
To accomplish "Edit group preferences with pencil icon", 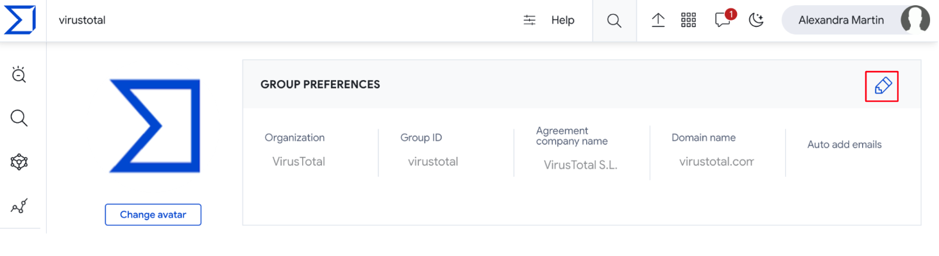I will click(882, 86).
